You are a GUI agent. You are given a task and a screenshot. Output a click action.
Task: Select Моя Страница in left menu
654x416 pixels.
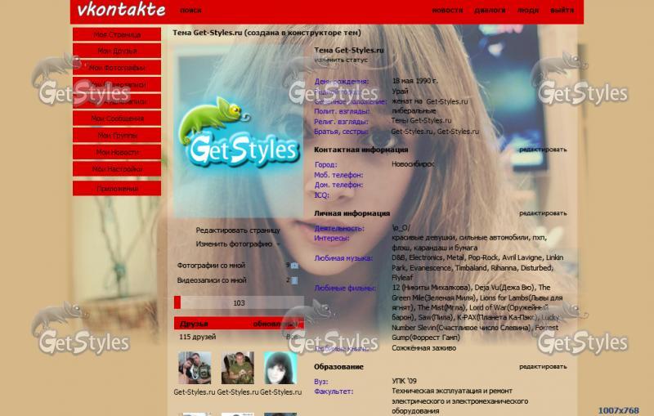(x=117, y=35)
